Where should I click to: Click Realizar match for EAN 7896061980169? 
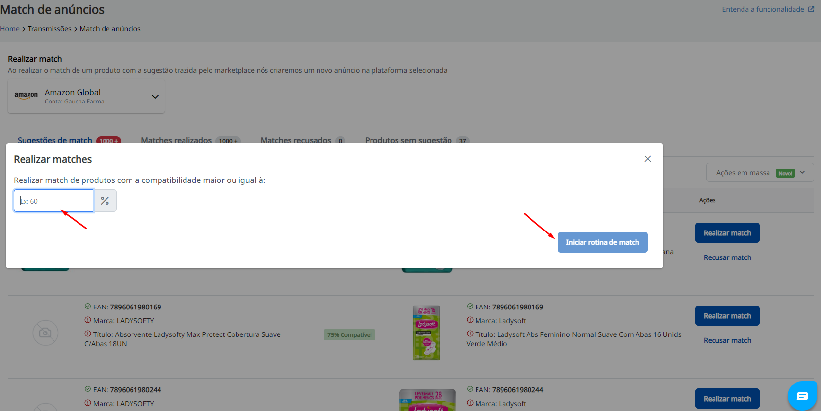point(727,316)
